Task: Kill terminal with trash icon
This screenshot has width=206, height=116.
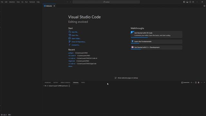Action: [199, 82]
